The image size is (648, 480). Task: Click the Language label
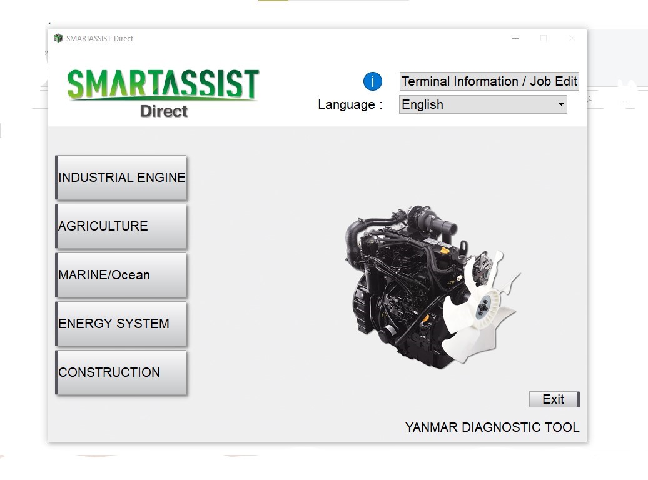coord(348,104)
